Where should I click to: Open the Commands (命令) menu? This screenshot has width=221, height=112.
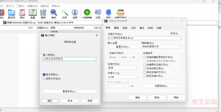click(10, 6)
